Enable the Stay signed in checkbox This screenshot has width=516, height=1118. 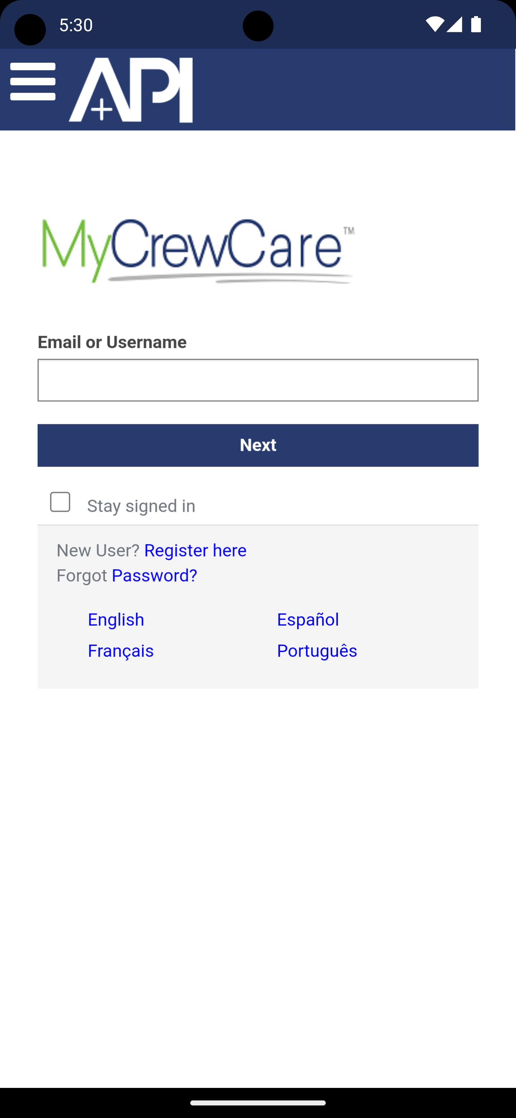click(60, 502)
